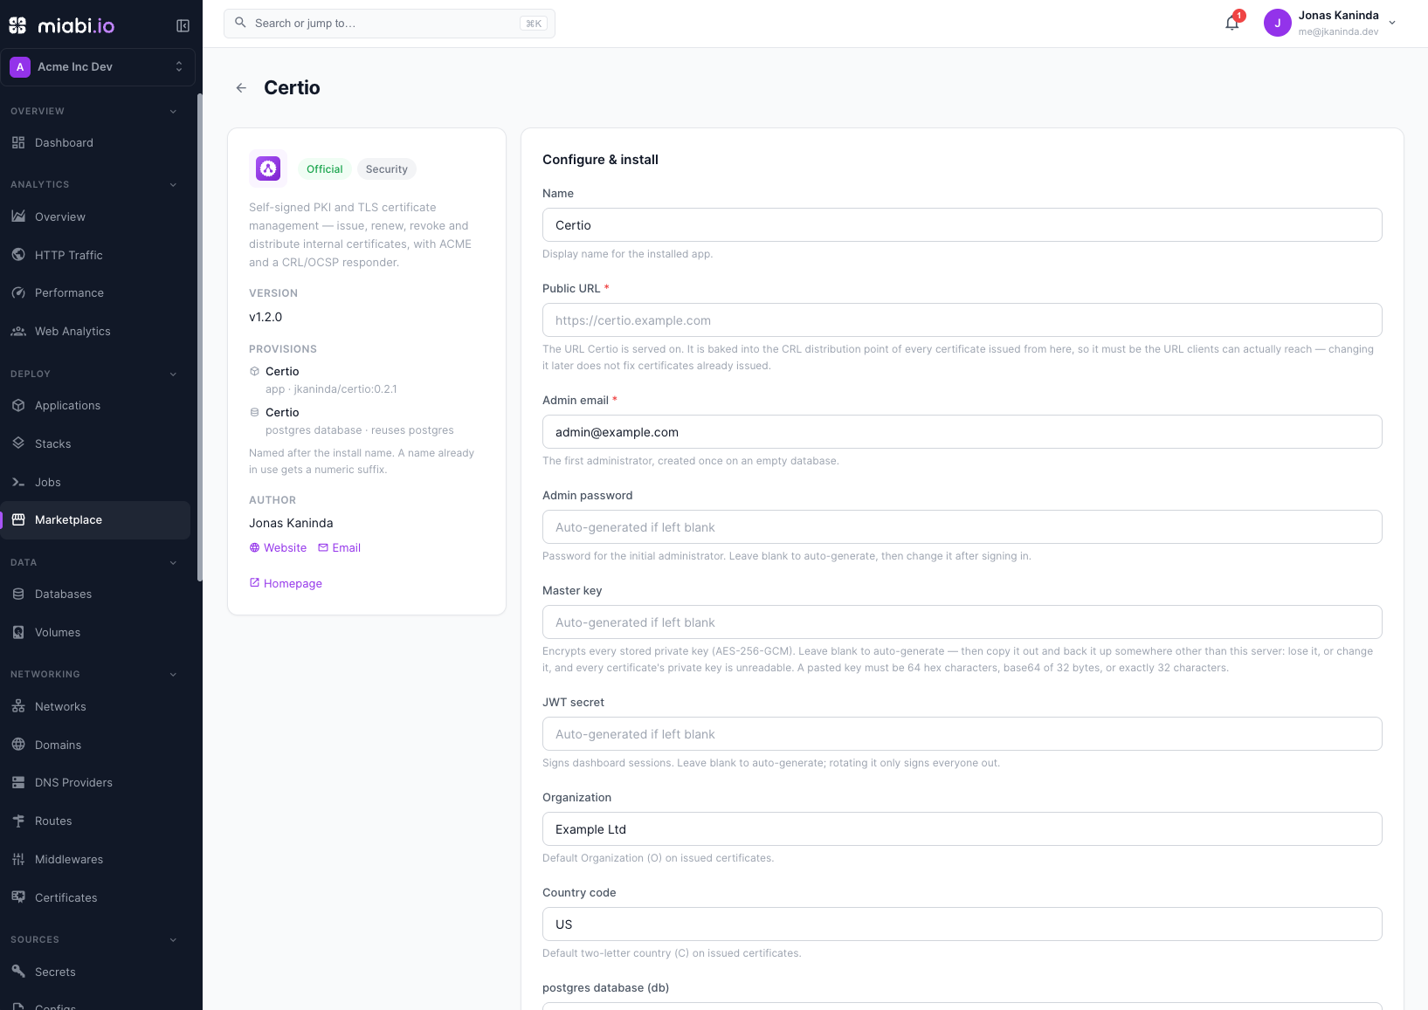Click the Country code field
Image resolution: width=1428 pixels, height=1010 pixels.
pyautogui.click(x=962, y=924)
